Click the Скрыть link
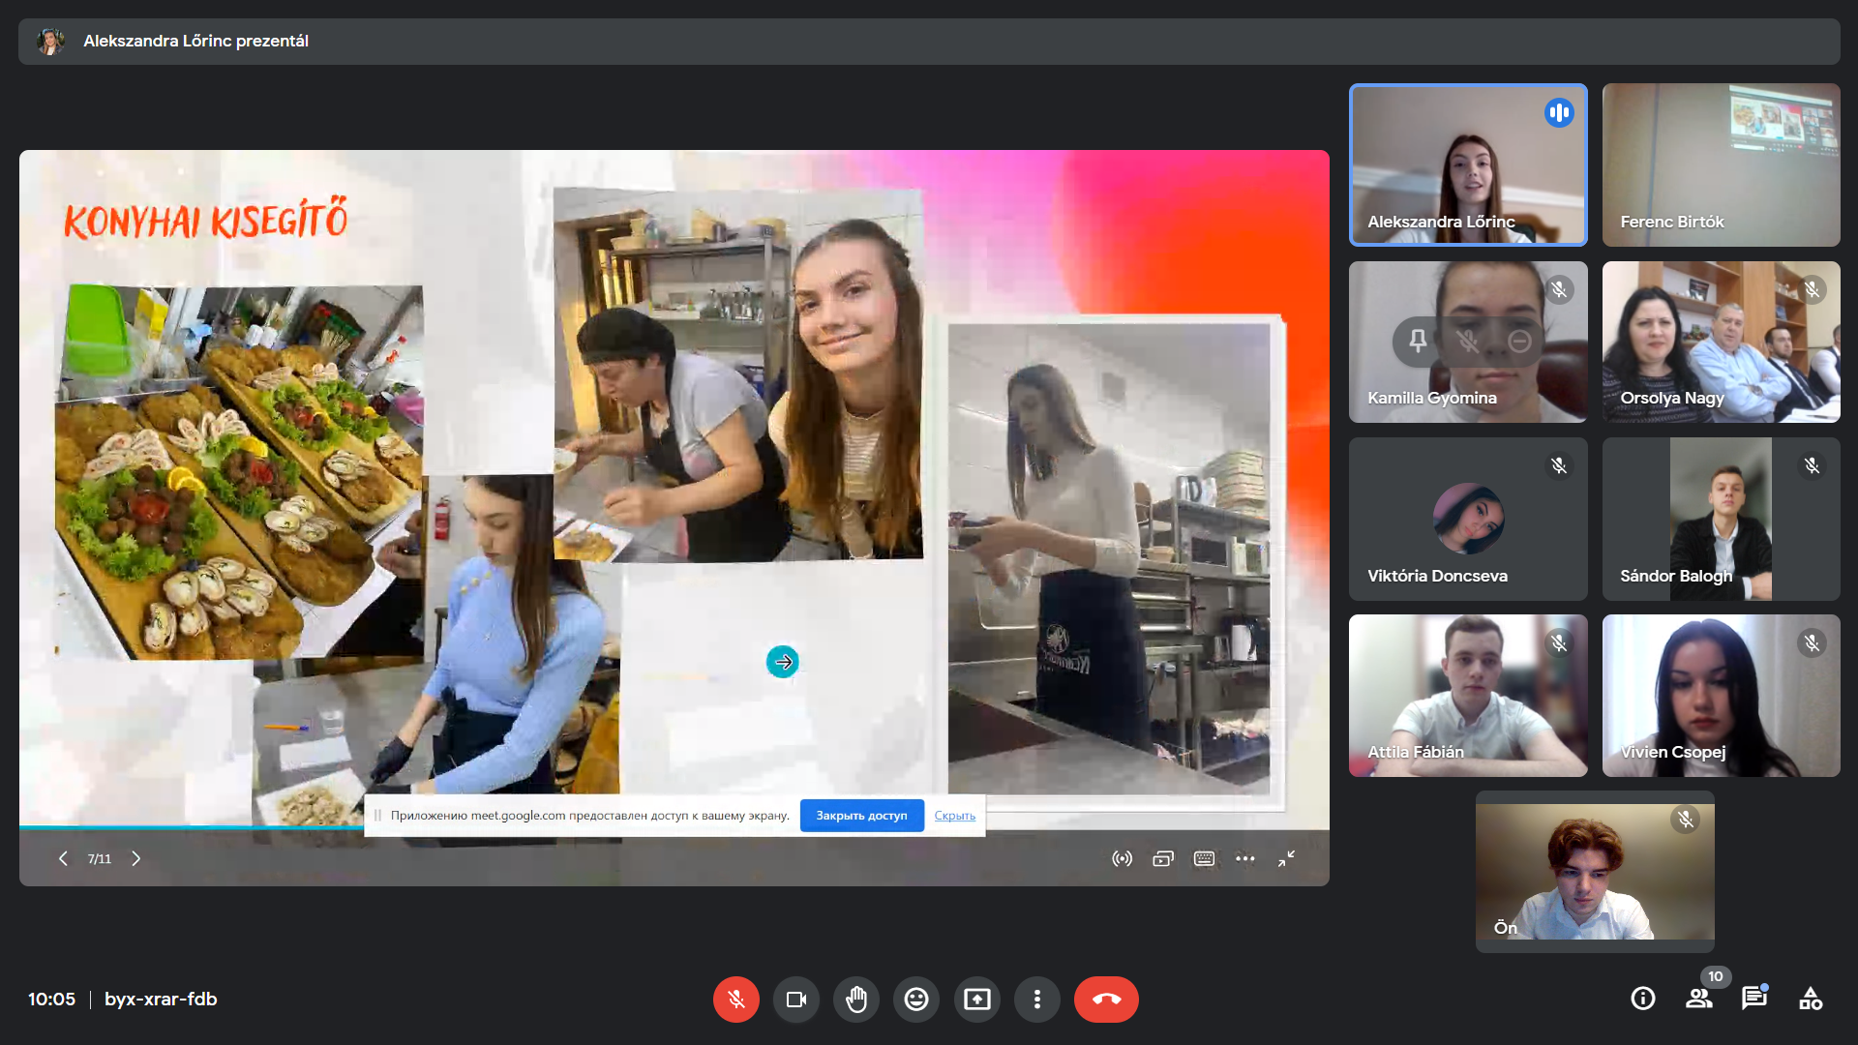 [954, 816]
